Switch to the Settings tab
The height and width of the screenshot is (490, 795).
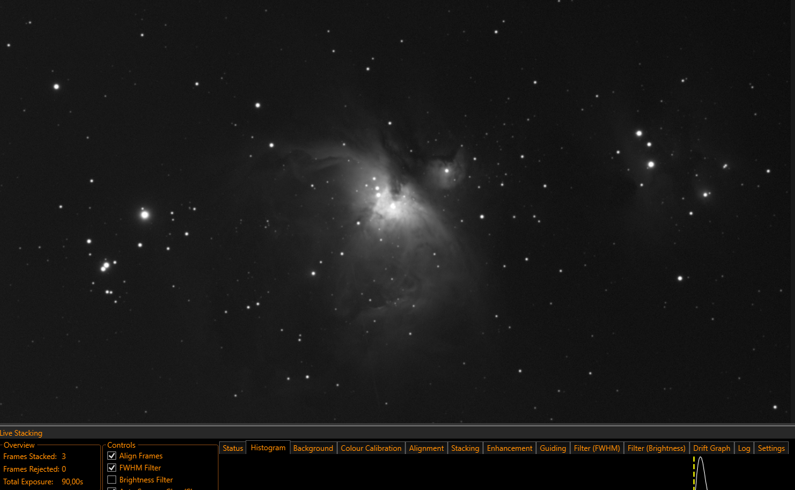point(771,448)
